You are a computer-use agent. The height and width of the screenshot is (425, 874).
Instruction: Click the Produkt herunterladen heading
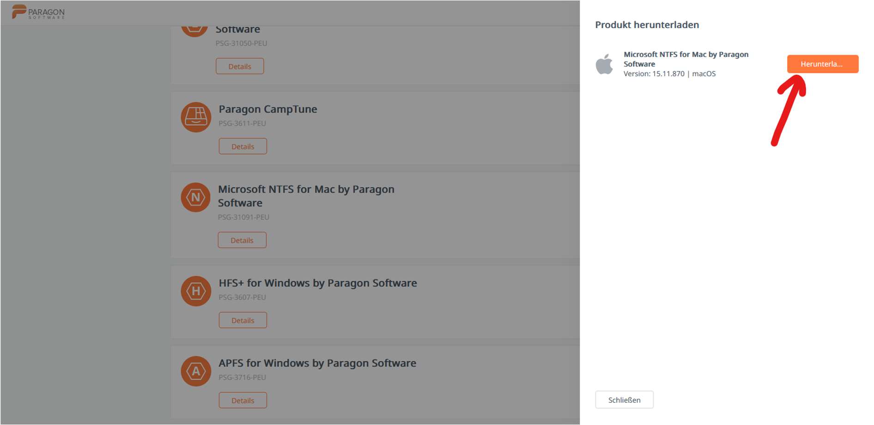point(647,25)
